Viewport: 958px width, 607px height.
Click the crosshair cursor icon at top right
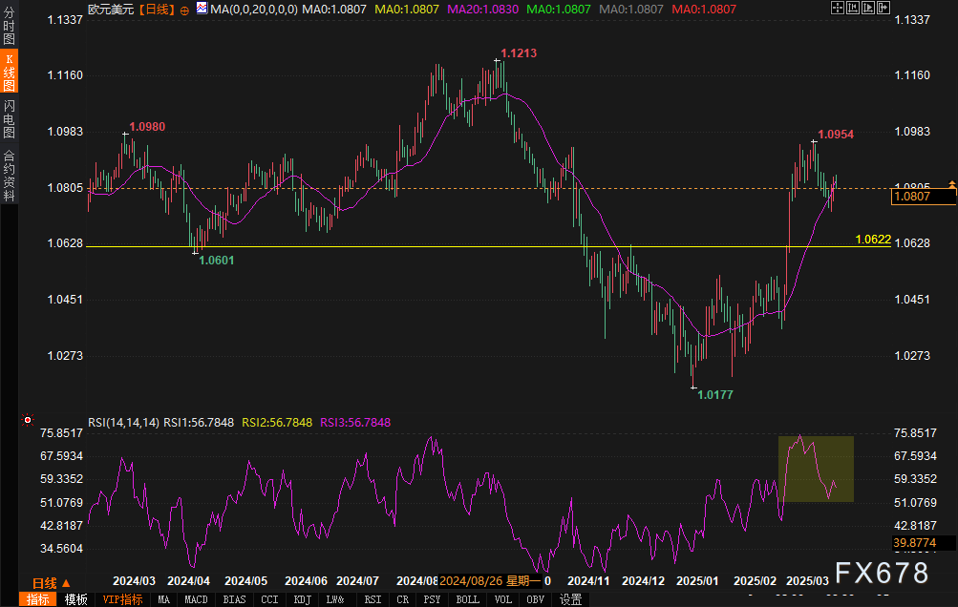(x=838, y=8)
